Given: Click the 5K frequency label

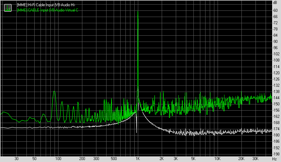Looking at the screenshot, I should pos(193,159).
